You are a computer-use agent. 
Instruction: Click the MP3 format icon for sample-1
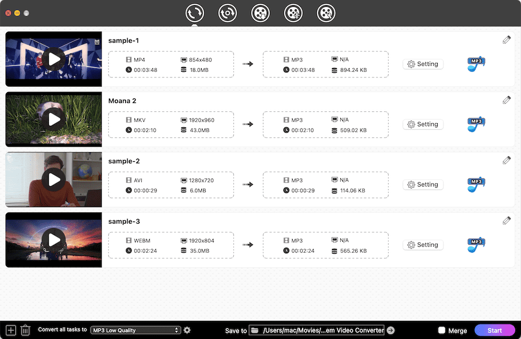[x=476, y=64]
